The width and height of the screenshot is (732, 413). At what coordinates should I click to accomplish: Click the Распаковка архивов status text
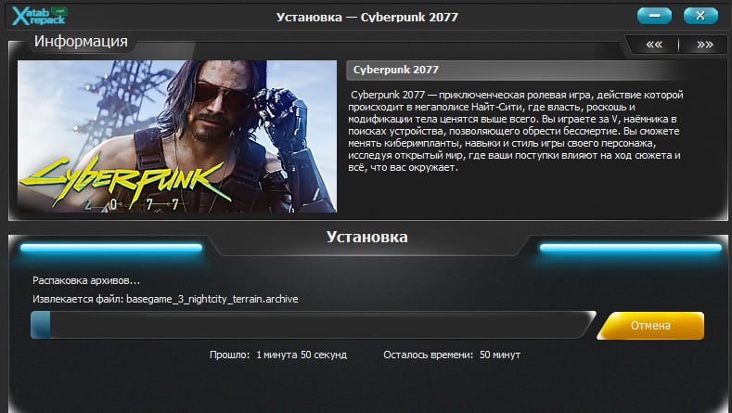[86, 281]
